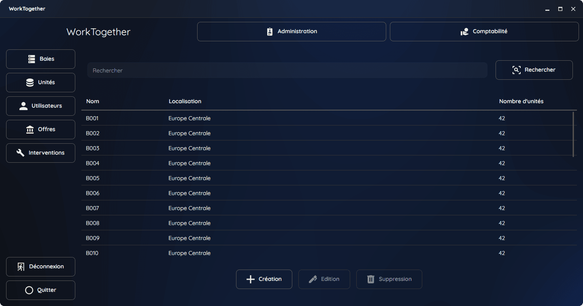Open the Administration section

[x=291, y=32]
